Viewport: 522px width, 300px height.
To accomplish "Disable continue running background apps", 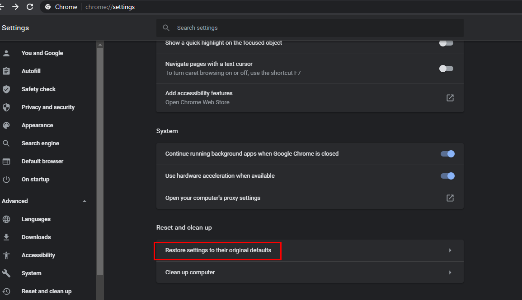I will [x=447, y=154].
